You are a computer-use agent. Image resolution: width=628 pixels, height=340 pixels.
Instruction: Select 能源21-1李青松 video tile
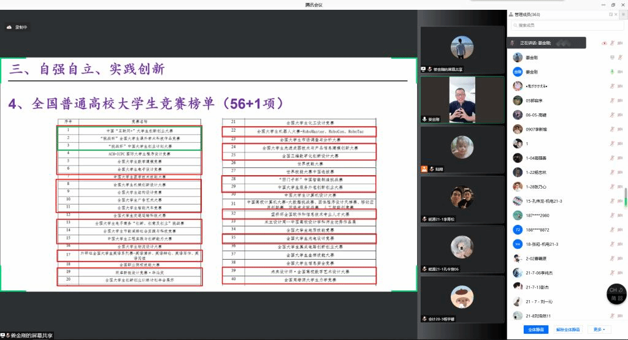pyautogui.click(x=462, y=198)
